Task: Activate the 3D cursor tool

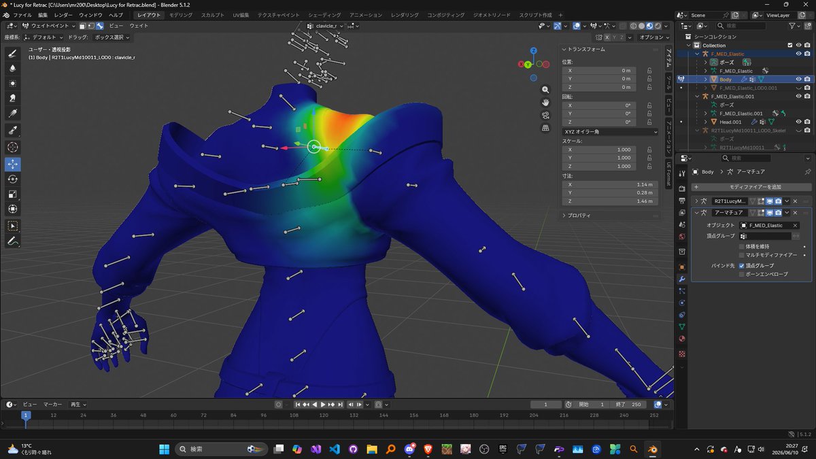Action: [x=13, y=147]
